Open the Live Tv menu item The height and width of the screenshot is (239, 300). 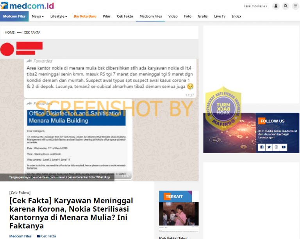point(220,16)
